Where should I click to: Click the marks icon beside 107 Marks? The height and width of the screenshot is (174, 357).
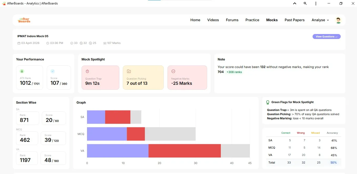click(105, 43)
